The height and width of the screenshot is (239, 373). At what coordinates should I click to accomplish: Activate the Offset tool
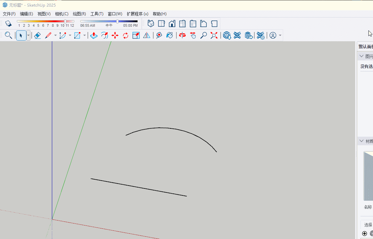coord(104,35)
